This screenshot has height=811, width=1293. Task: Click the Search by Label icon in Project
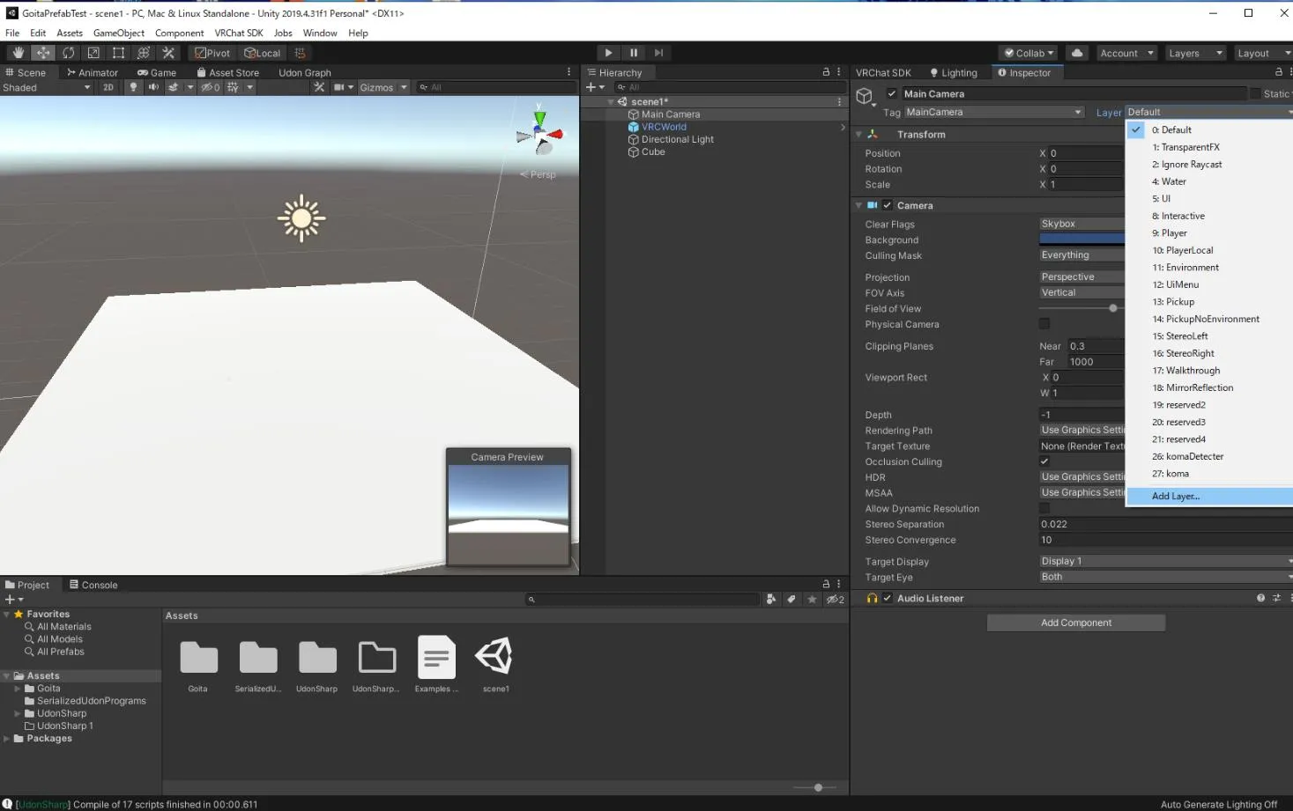point(791,599)
